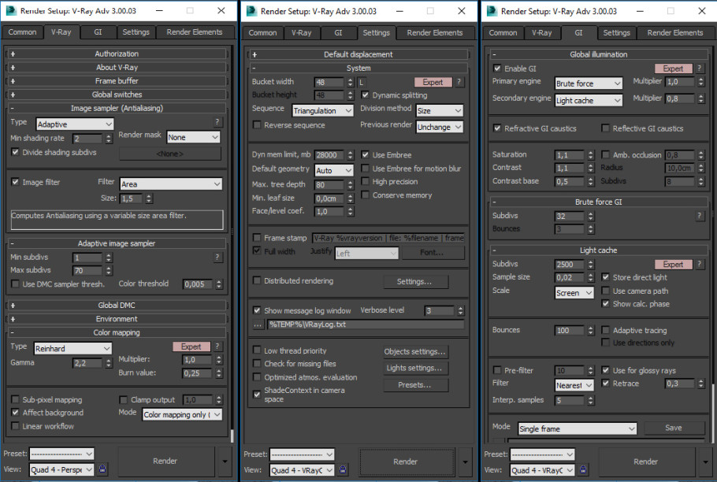Enable the Amb. occlusion checkbox
Image resolution: width=717 pixels, height=482 pixels.
(605, 154)
